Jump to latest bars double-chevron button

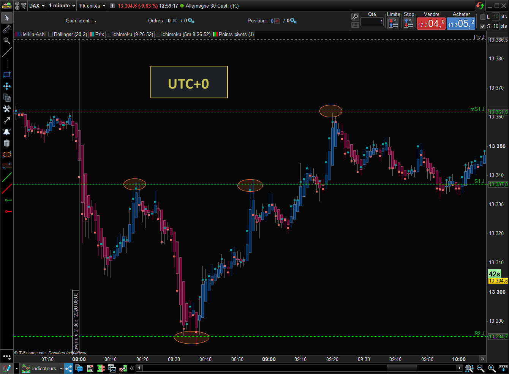tap(482, 359)
